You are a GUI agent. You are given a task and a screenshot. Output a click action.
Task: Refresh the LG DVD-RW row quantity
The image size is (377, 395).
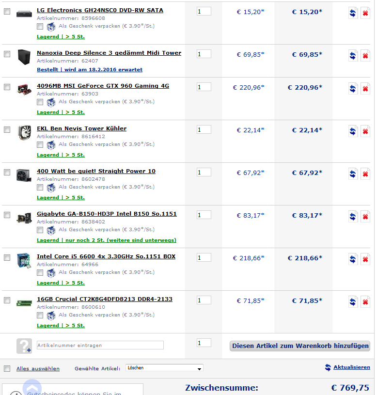tap(353, 13)
